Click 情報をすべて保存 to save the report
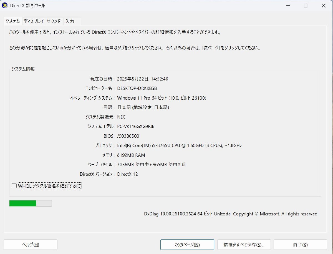This screenshot has height=254, width=333. coord(244,245)
